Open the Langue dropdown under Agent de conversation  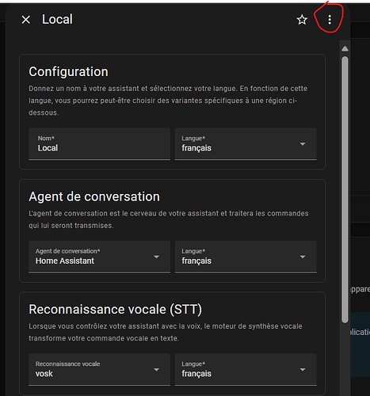coord(246,257)
